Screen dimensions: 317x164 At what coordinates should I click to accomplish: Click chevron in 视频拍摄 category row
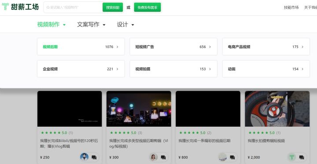210,69
